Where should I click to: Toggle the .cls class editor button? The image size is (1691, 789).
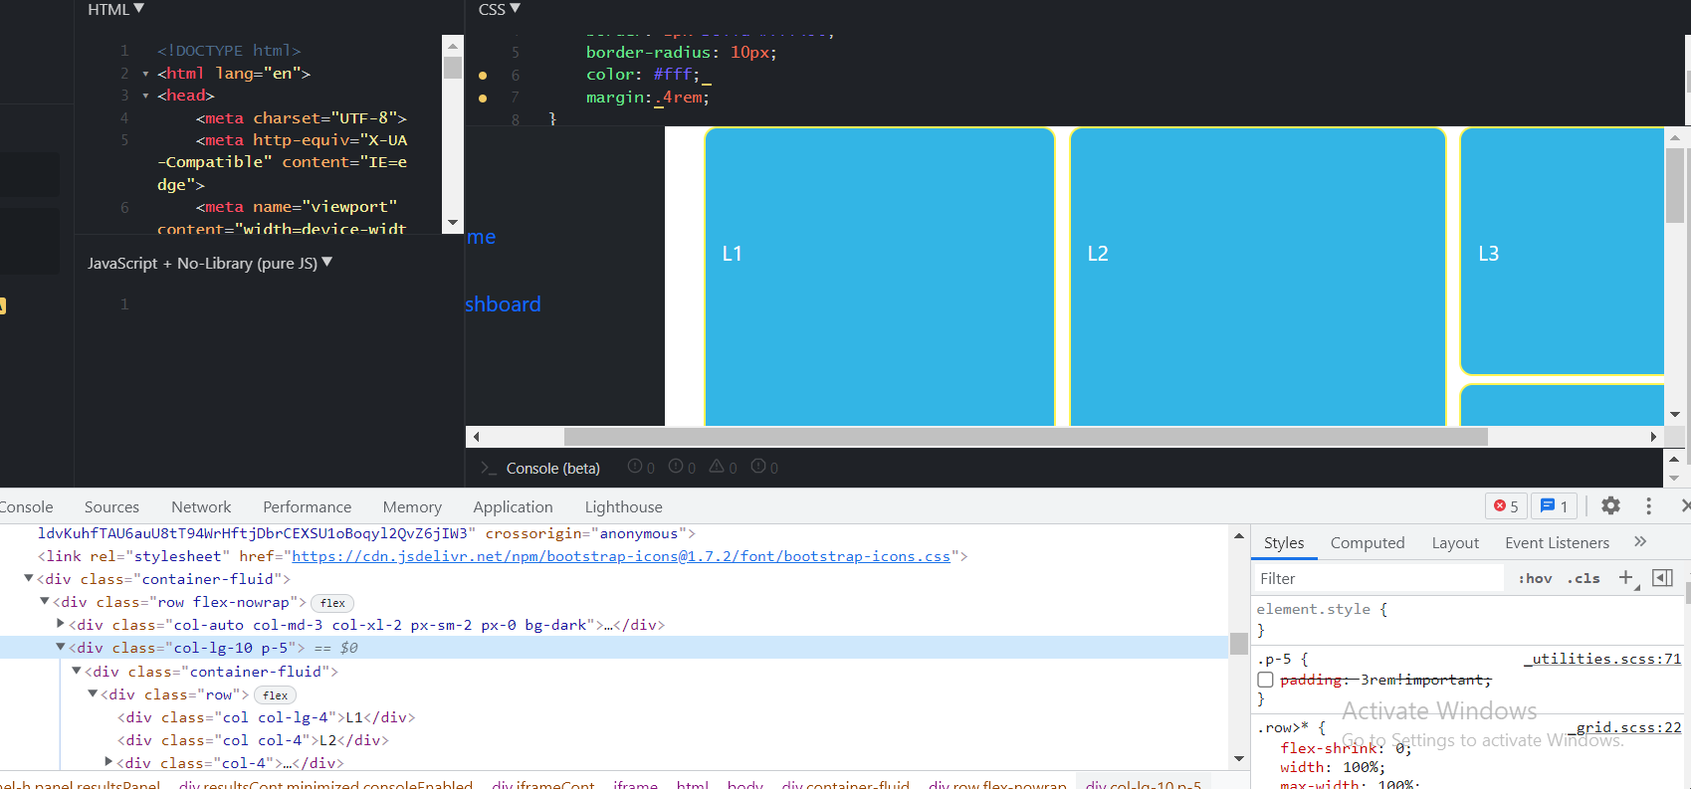pyautogui.click(x=1584, y=578)
